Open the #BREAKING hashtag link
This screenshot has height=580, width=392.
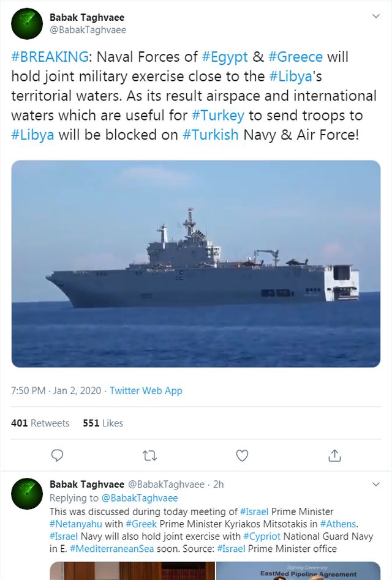50,57
